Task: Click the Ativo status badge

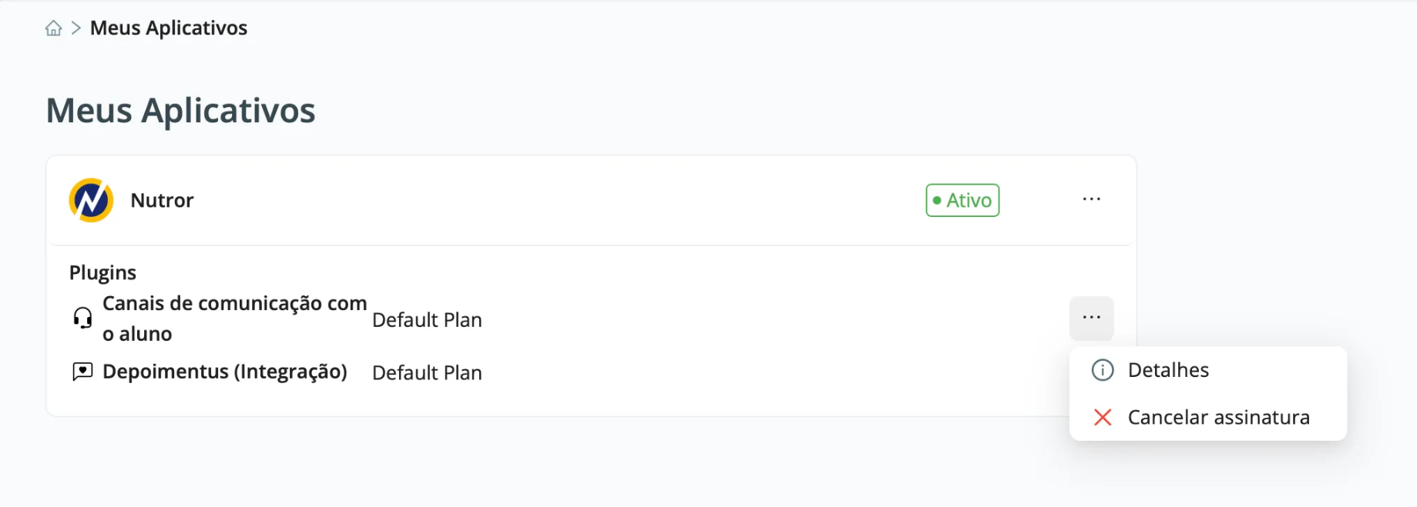Action: point(962,201)
